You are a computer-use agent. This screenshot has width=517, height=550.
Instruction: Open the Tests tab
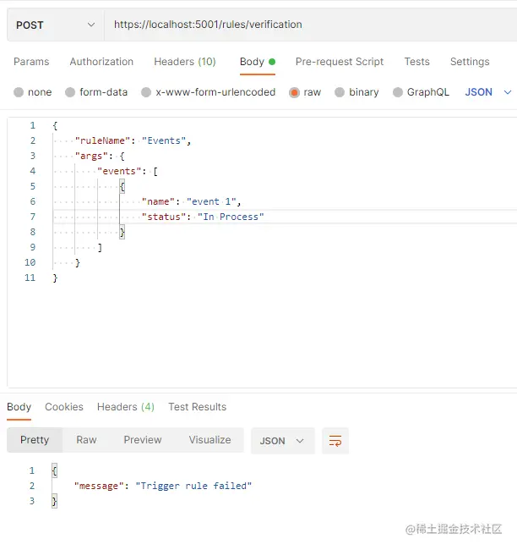coord(416,62)
